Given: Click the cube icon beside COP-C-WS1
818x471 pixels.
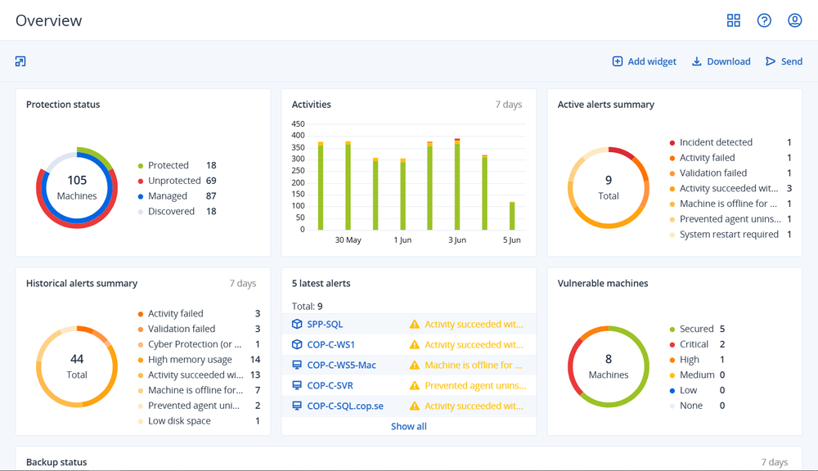Looking at the screenshot, I should pos(297,344).
